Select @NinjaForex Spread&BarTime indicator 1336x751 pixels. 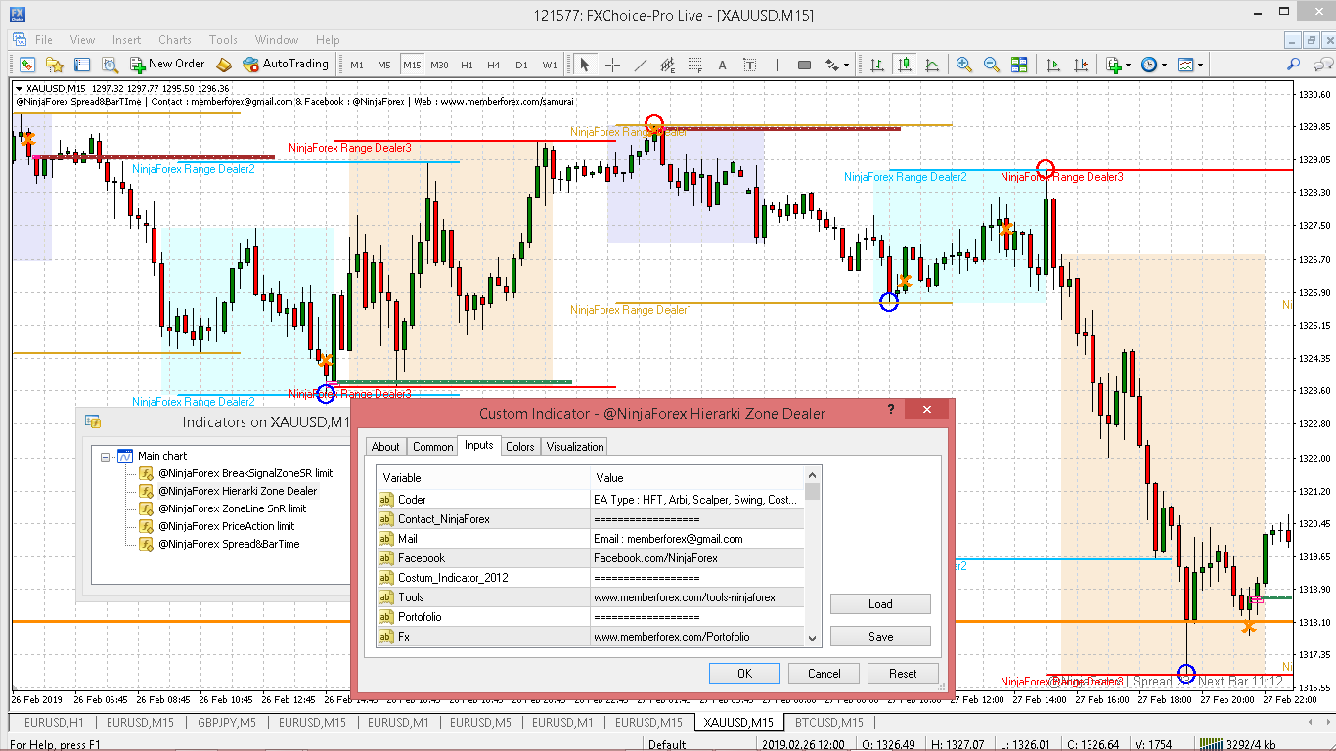click(229, 544)
